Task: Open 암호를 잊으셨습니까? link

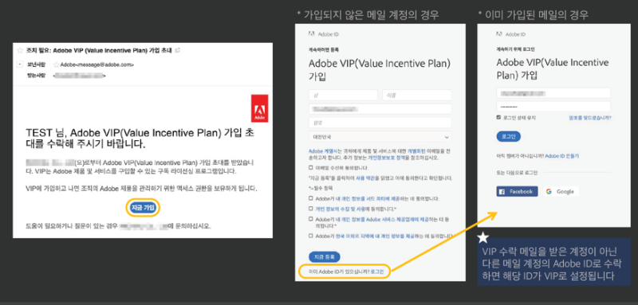Action: pos(590,117)
